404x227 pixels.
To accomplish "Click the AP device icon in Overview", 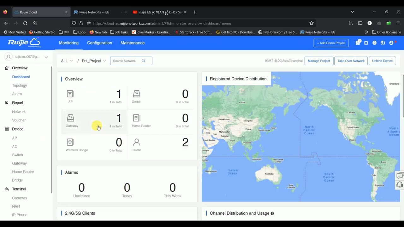I will coord(70,94).
